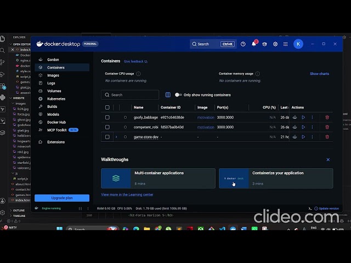
Task: Pause the Docker engine
Action: (80, 208)
